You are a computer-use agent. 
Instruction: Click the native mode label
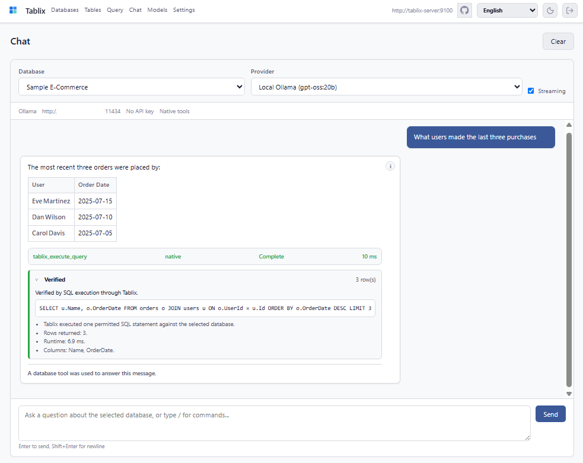173,256
